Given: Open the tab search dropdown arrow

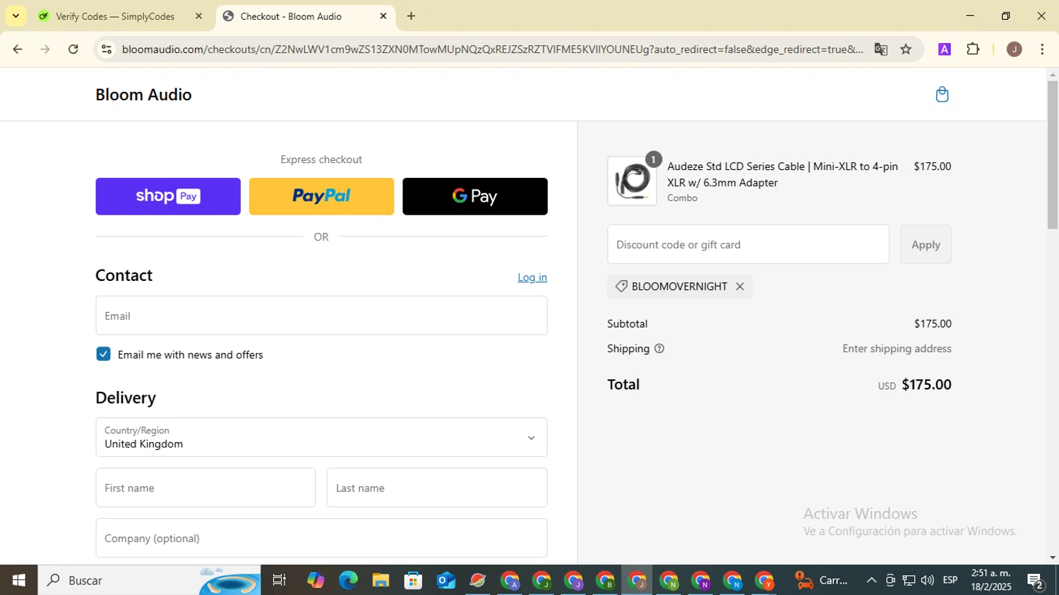Looking at the screenshot, I should (16, 16).
